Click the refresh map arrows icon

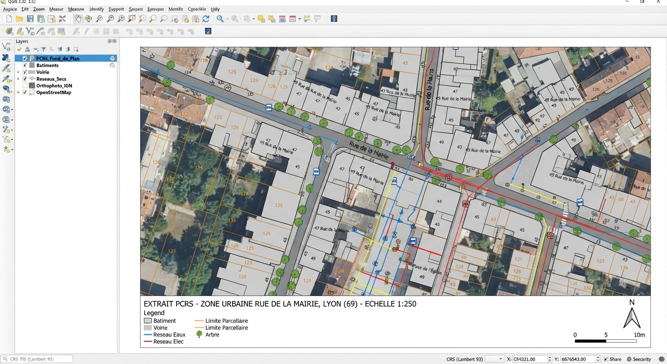[206, 19]
